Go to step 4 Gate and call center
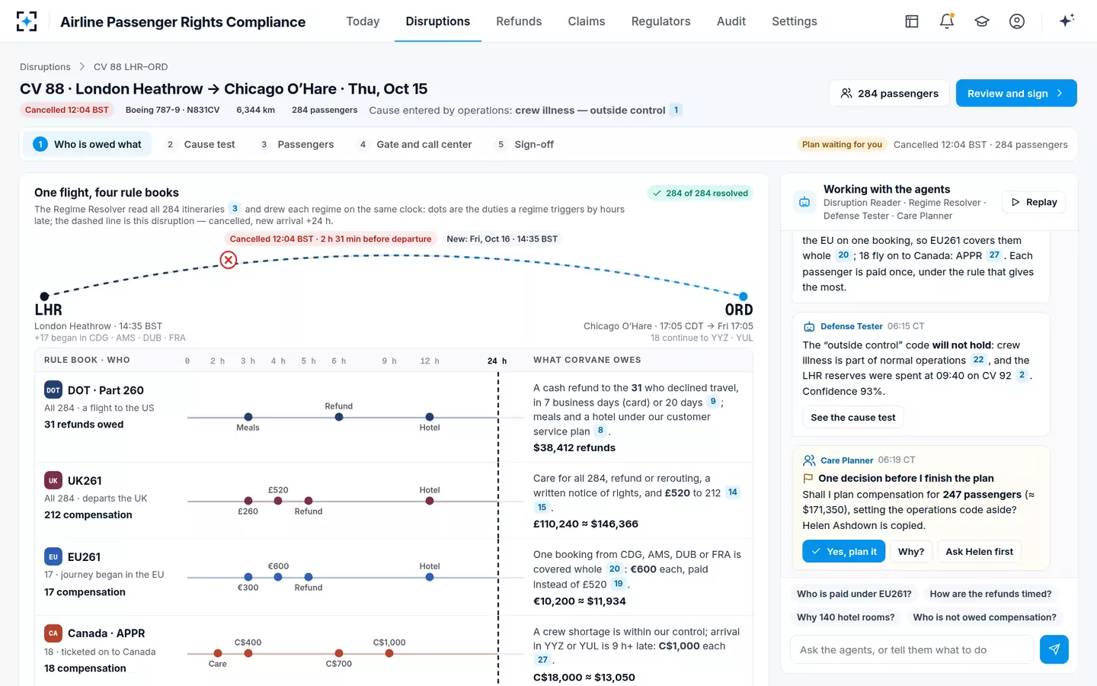1097x686 pixels. pos(415,144)
